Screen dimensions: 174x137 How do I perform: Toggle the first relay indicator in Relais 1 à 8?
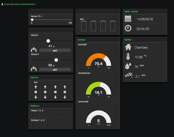33,115
